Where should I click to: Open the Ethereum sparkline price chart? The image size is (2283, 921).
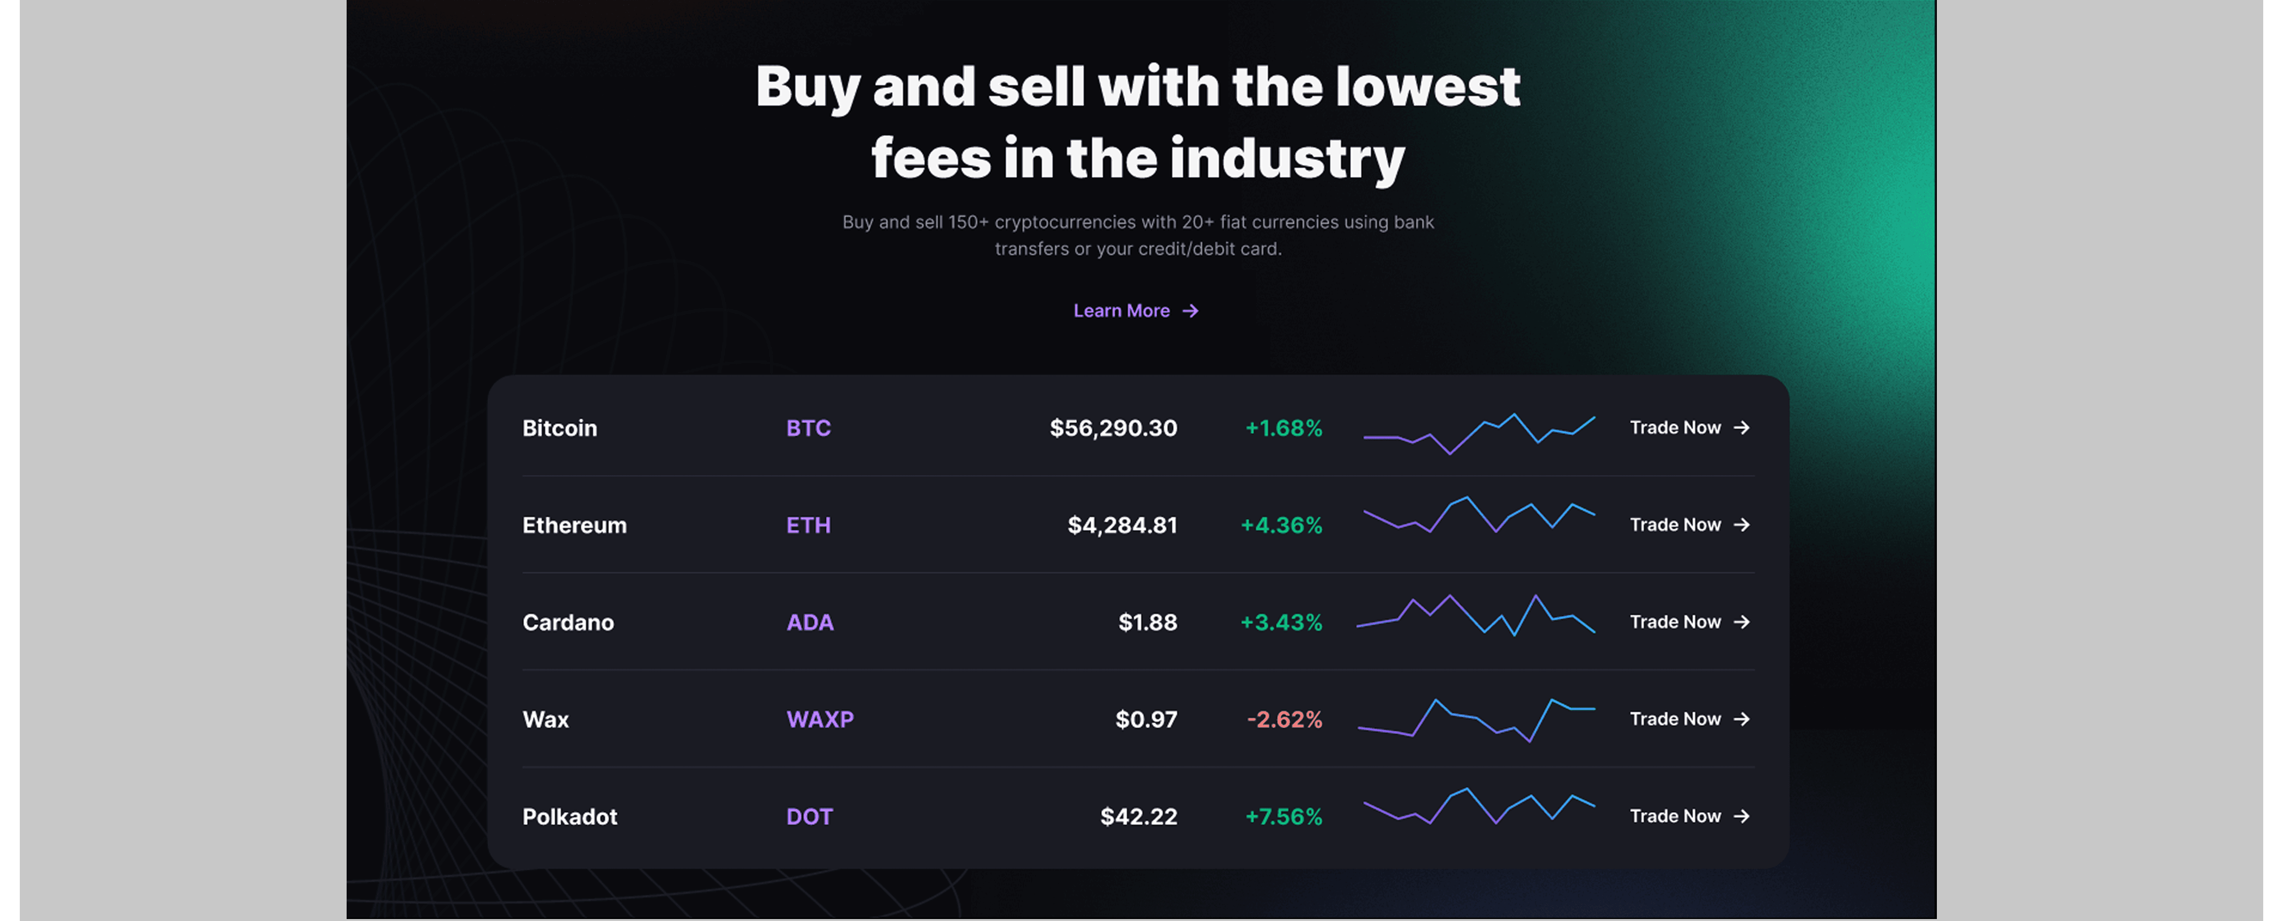pyautogui.click(x=1478, y=515)
